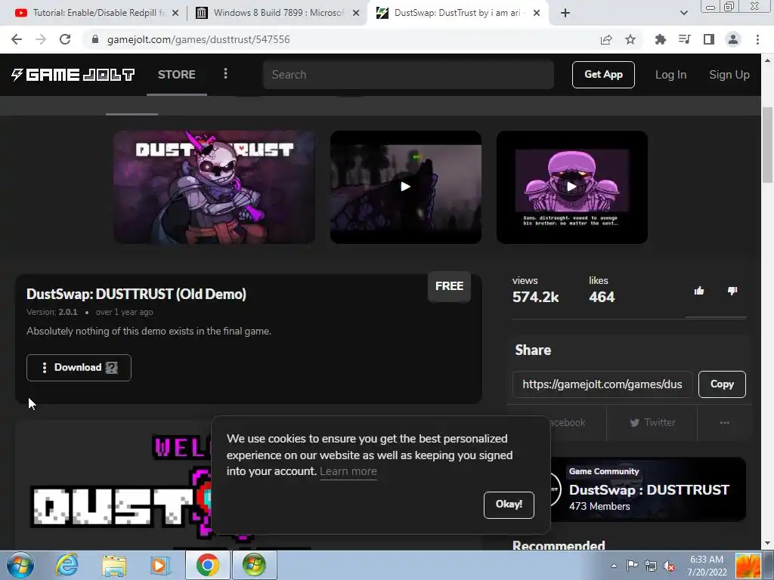Open Windows Media Player from taskbar
The image size is (774, 580).
coord(160,565)
